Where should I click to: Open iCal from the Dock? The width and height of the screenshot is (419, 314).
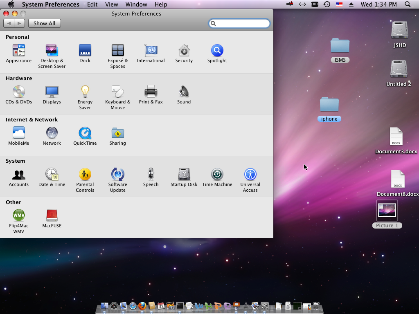pos(161,306)
